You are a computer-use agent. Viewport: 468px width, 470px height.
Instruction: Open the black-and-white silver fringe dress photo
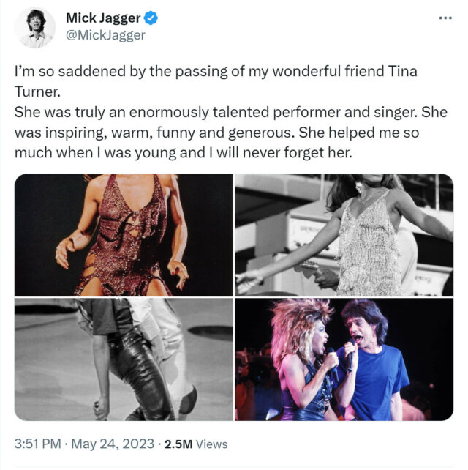click(x=344, y=235)
